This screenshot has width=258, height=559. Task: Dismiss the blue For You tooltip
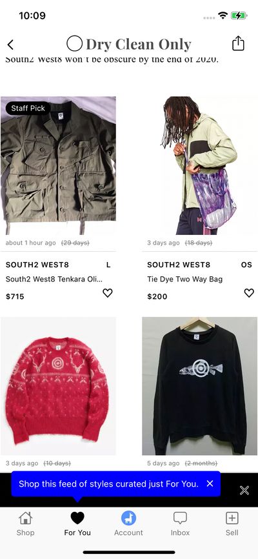(210, 483)
